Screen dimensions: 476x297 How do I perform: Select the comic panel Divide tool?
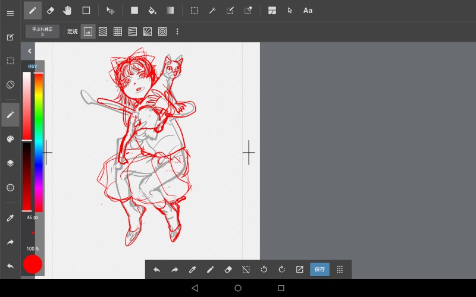(x=272, y=10)
